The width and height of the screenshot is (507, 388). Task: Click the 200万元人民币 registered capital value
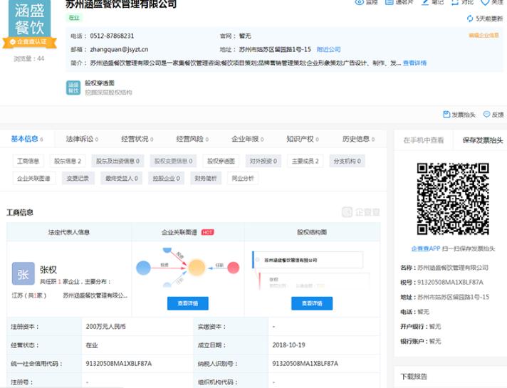[x=105, y=327]
